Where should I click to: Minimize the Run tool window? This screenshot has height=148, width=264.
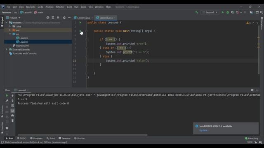point(257,90)
